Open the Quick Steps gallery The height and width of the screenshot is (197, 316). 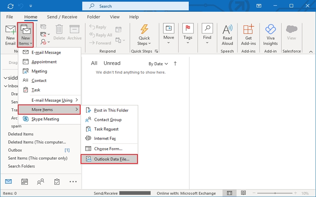click(144, 35)
